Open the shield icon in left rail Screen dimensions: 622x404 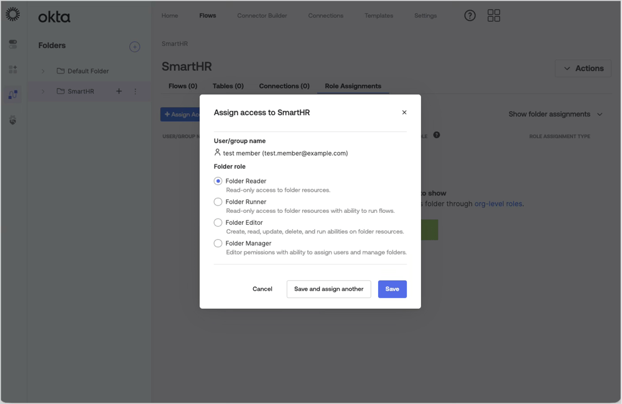click(x=12, y=120)
